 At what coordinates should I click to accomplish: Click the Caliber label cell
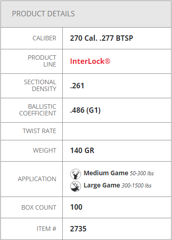point(32,38)
